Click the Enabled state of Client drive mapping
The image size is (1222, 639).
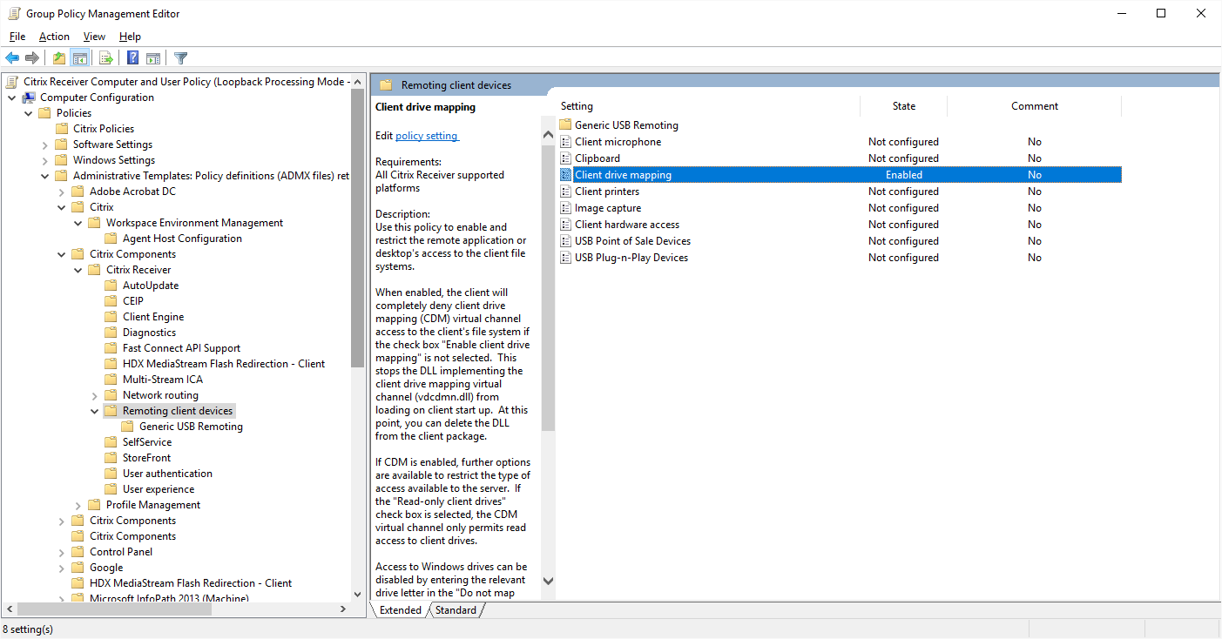click(904, 175)
